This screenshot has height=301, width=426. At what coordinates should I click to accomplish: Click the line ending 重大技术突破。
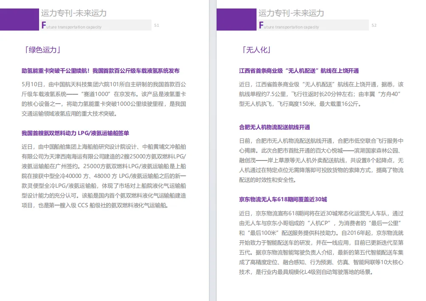click(x=69, y=114)
